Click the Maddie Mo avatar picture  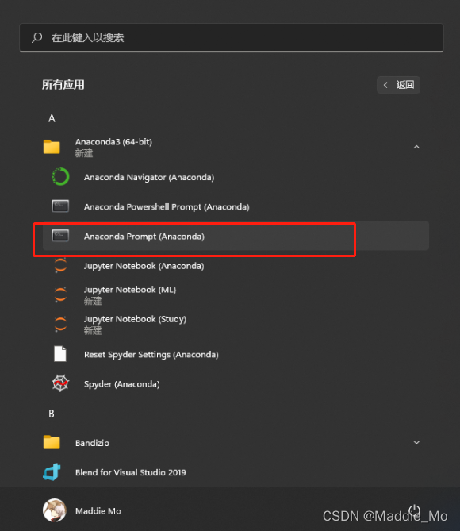[54, 510]
